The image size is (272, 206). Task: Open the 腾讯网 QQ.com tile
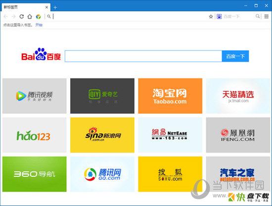102,174
